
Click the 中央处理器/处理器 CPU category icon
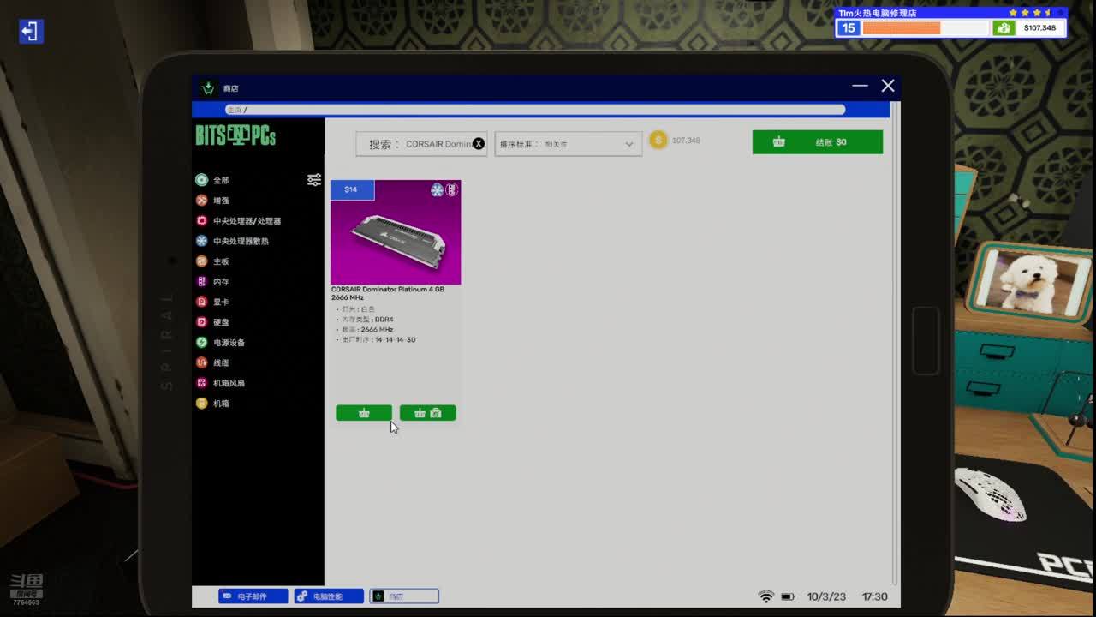click(x=201, y=220)
